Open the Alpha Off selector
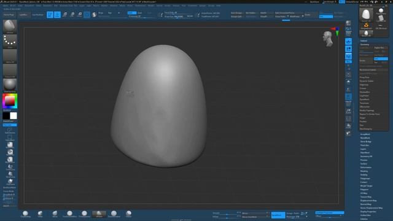This screenshot has height=221, width=393. click(10, 56)
